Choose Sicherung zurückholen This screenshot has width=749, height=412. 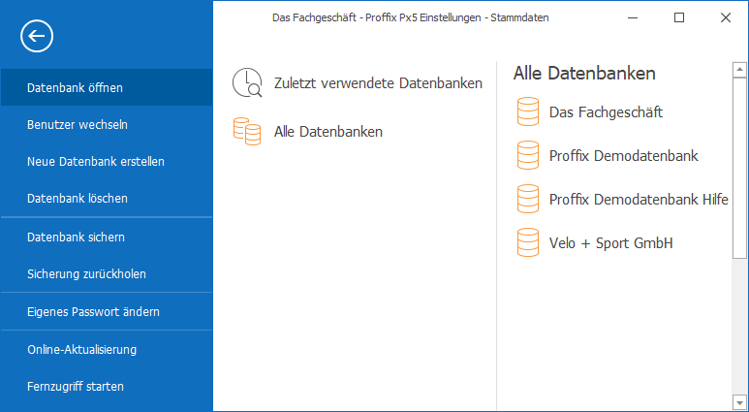106,274
